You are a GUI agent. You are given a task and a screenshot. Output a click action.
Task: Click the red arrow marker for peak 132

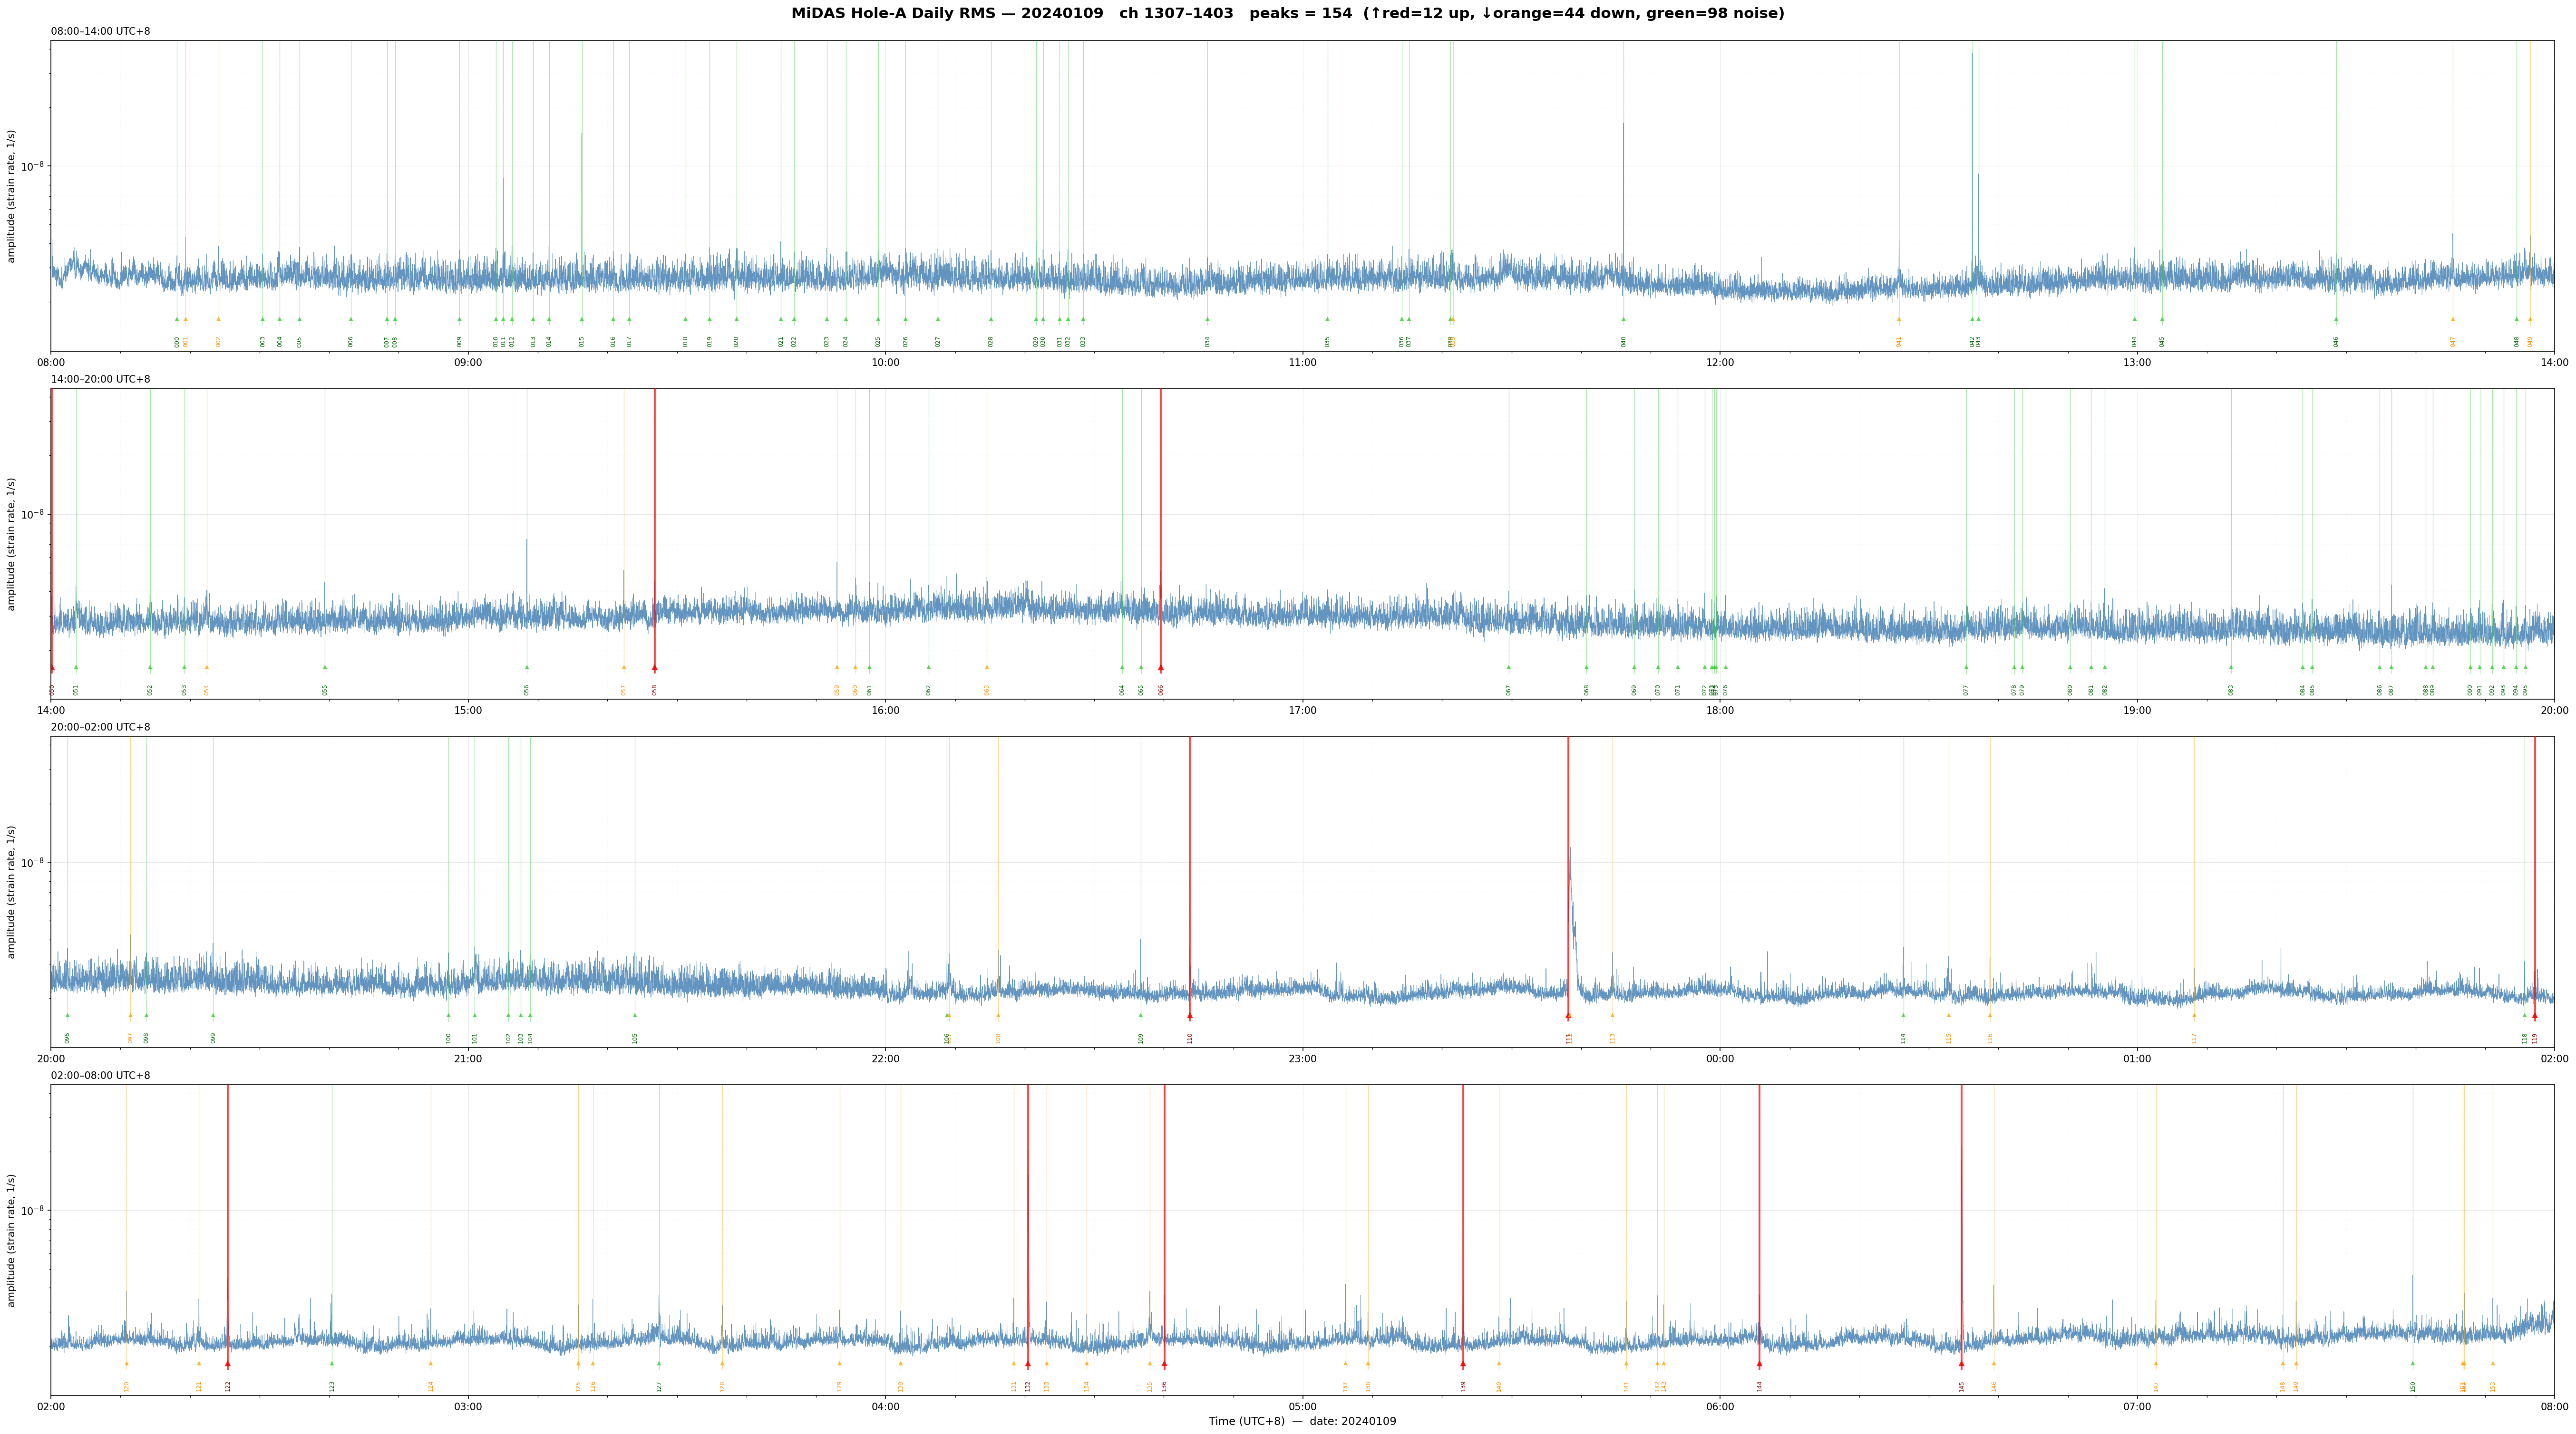[x=1028, y=1363]
